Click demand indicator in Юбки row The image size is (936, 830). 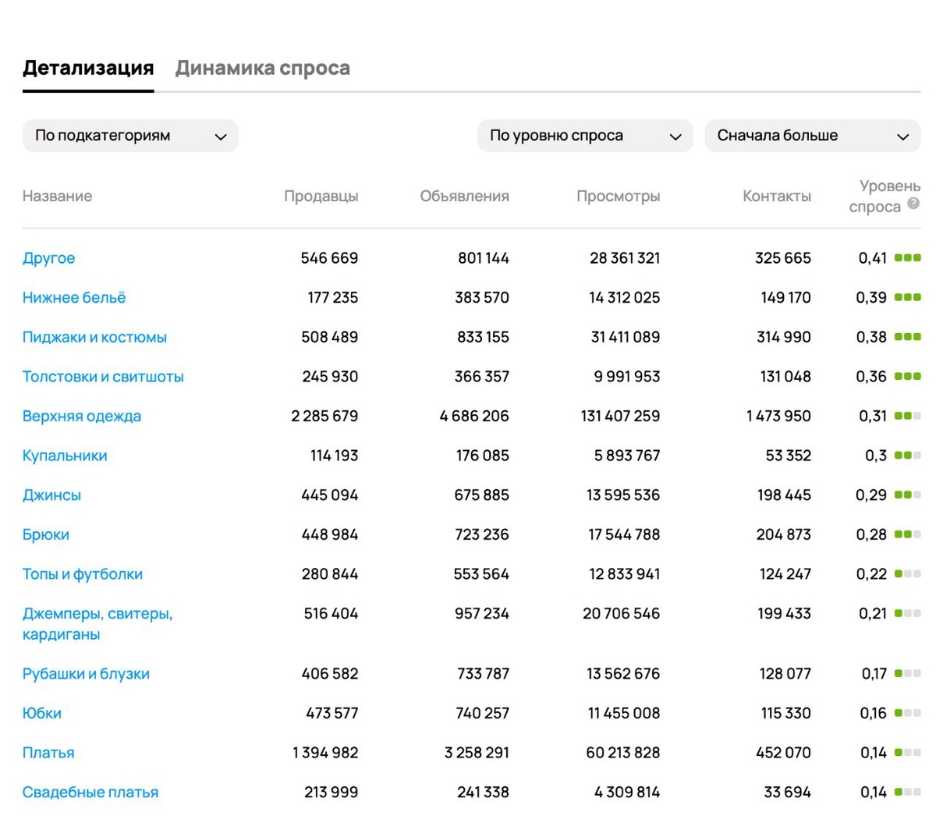[x=908, y=712]
